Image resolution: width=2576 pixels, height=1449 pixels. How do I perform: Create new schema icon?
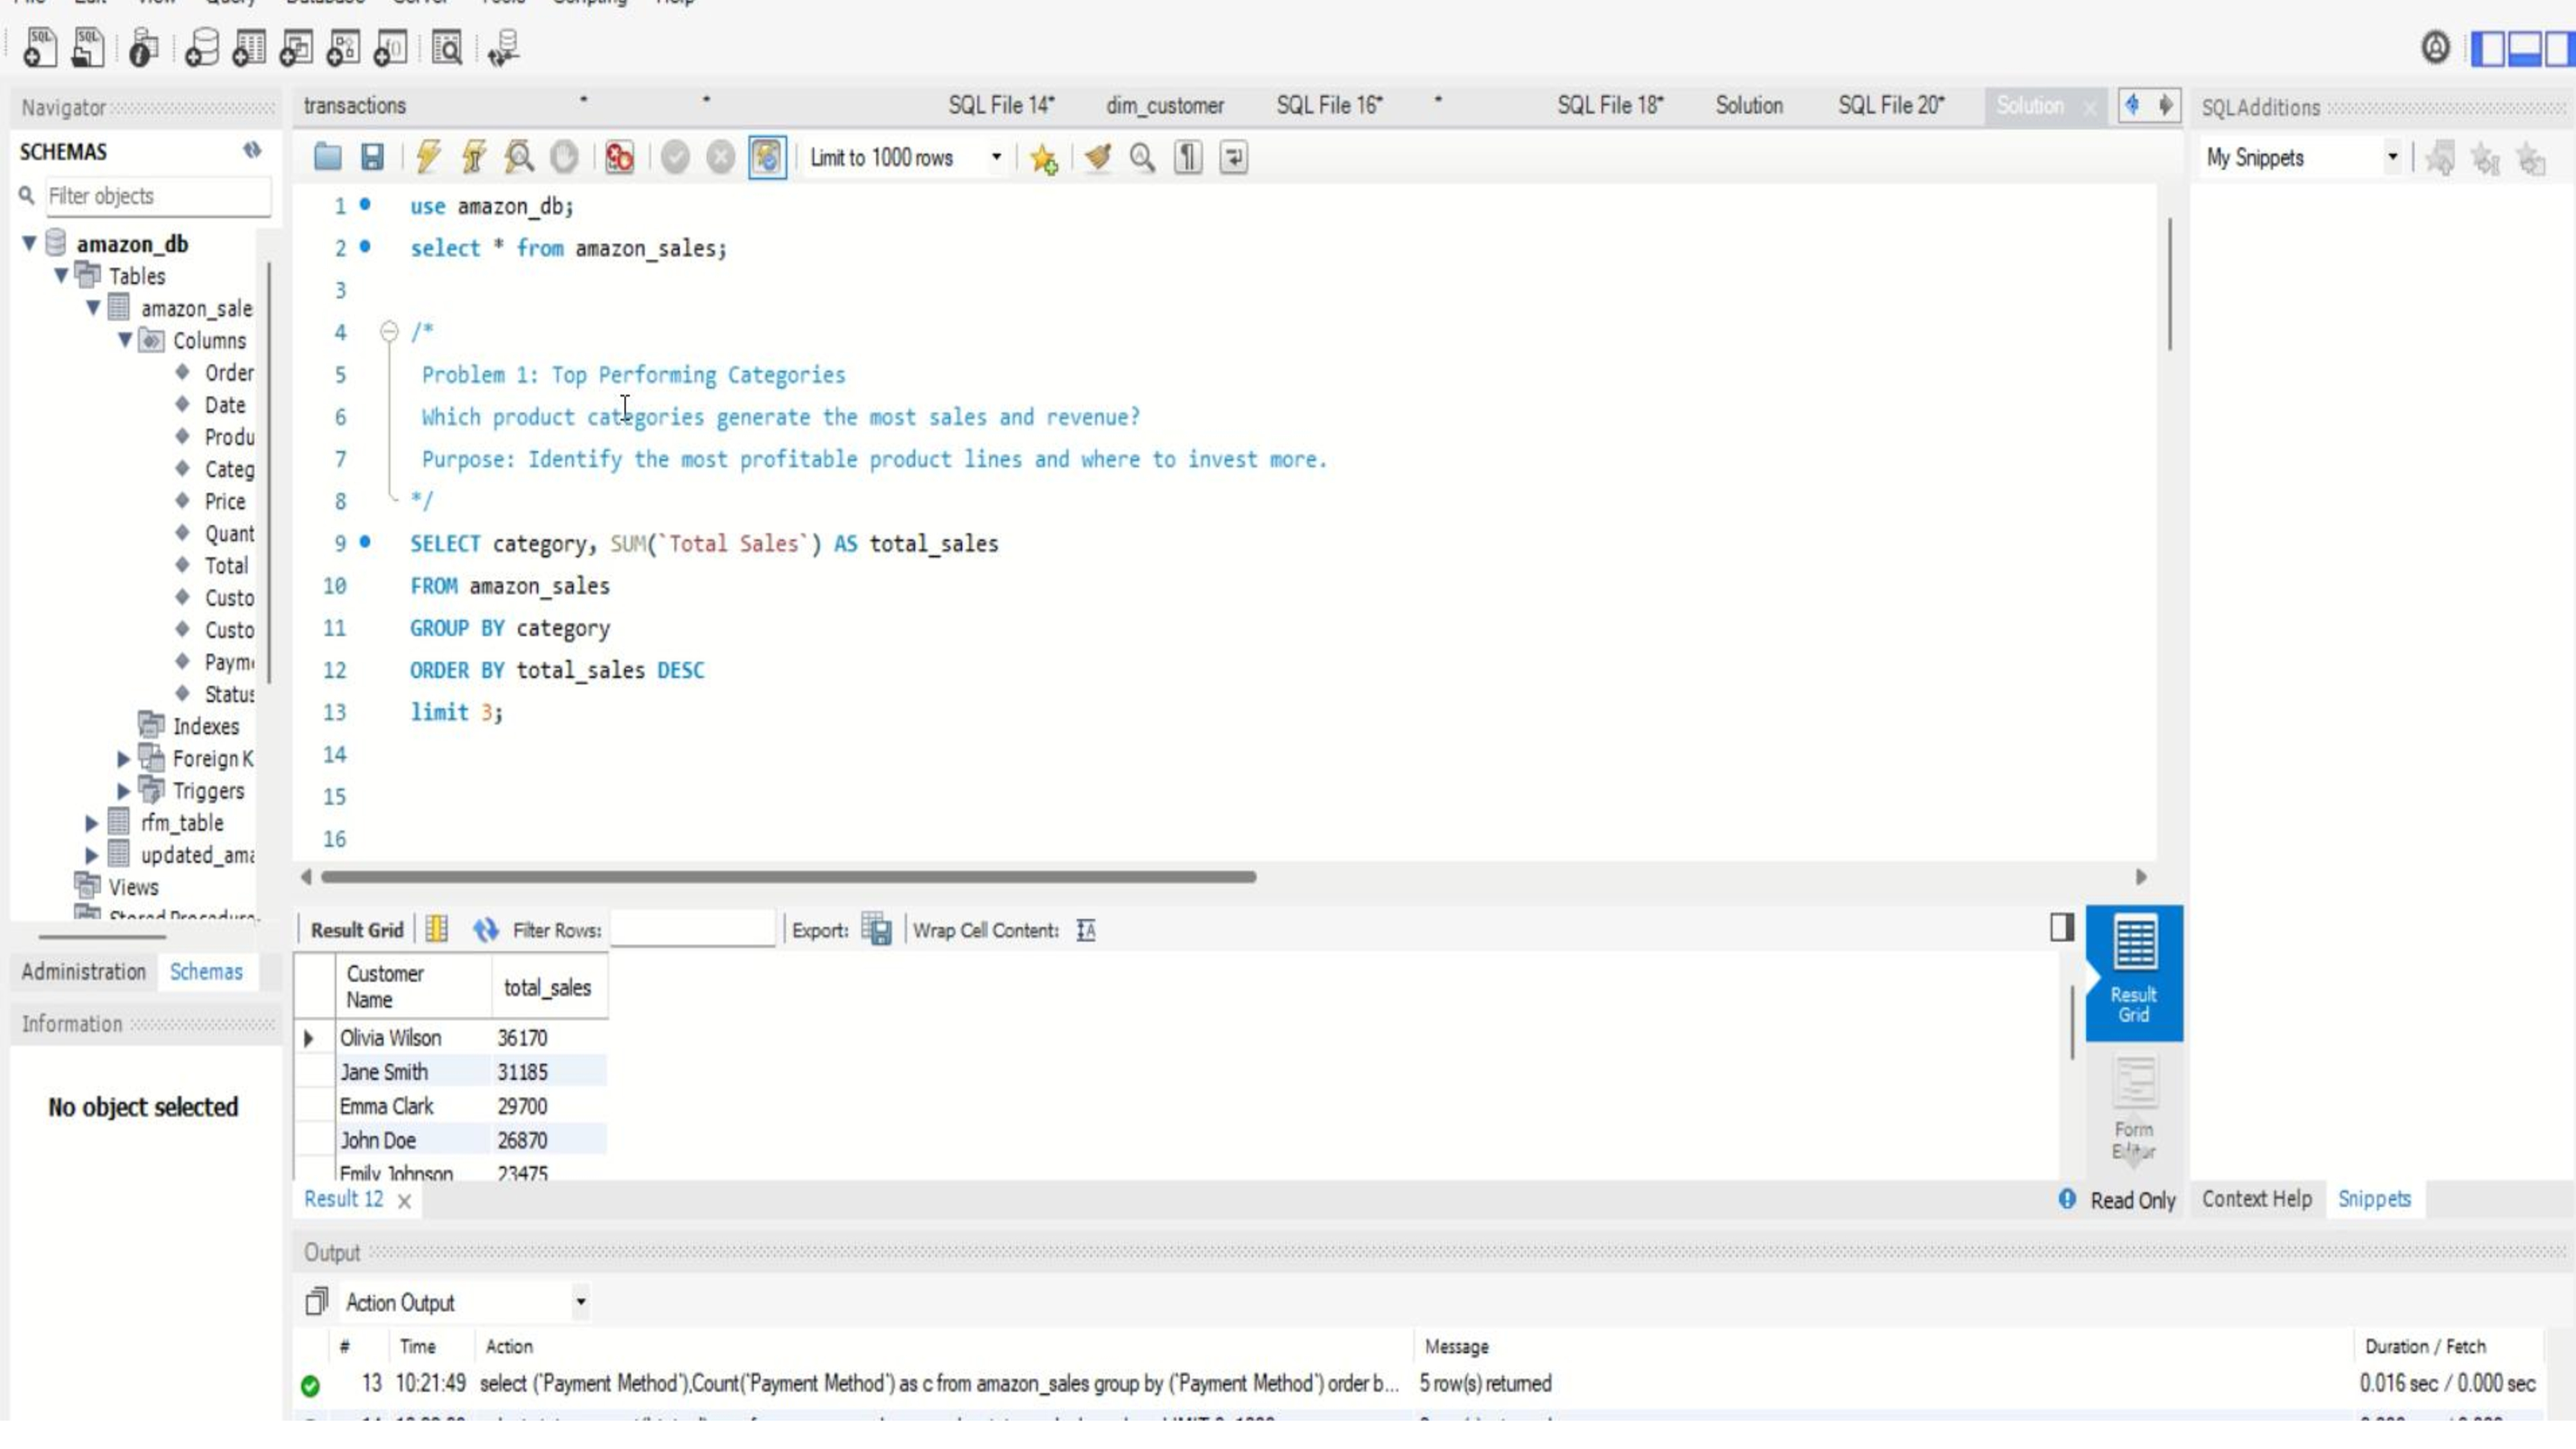click(201, 47)
